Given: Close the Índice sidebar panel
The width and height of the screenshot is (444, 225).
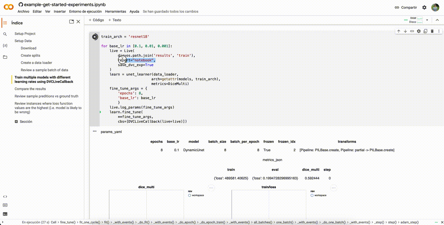Looking at the screenshot, I should pyautogui.click(x=78, y=22).
